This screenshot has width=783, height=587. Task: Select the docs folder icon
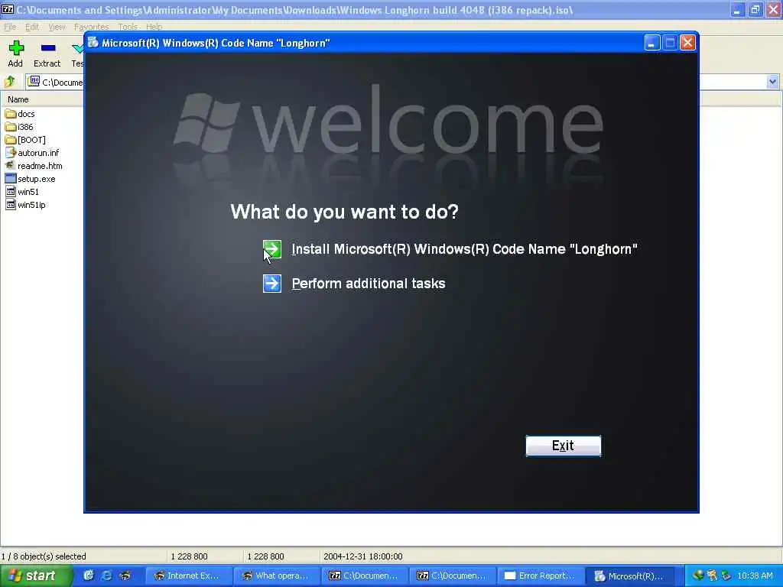pos(11,114)
